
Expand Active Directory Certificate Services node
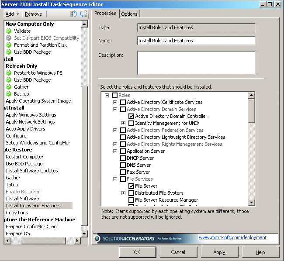[115, 102]
